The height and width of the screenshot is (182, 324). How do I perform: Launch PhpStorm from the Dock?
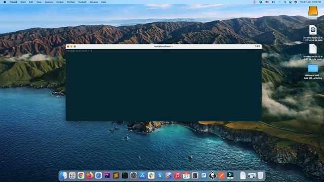pos(107,175)
